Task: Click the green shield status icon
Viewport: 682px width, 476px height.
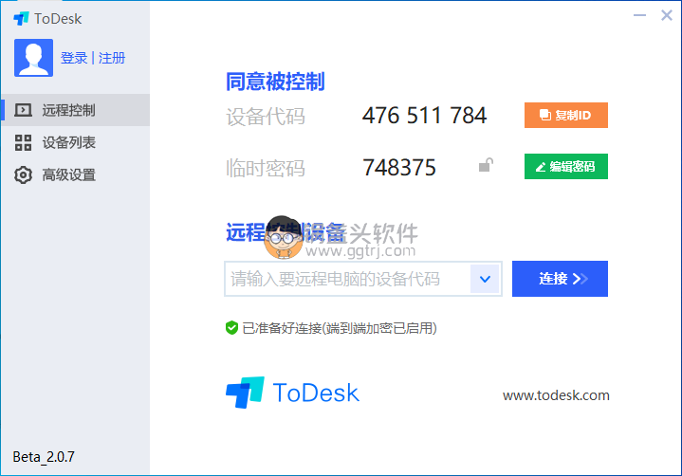Action: tap(231, 328)
